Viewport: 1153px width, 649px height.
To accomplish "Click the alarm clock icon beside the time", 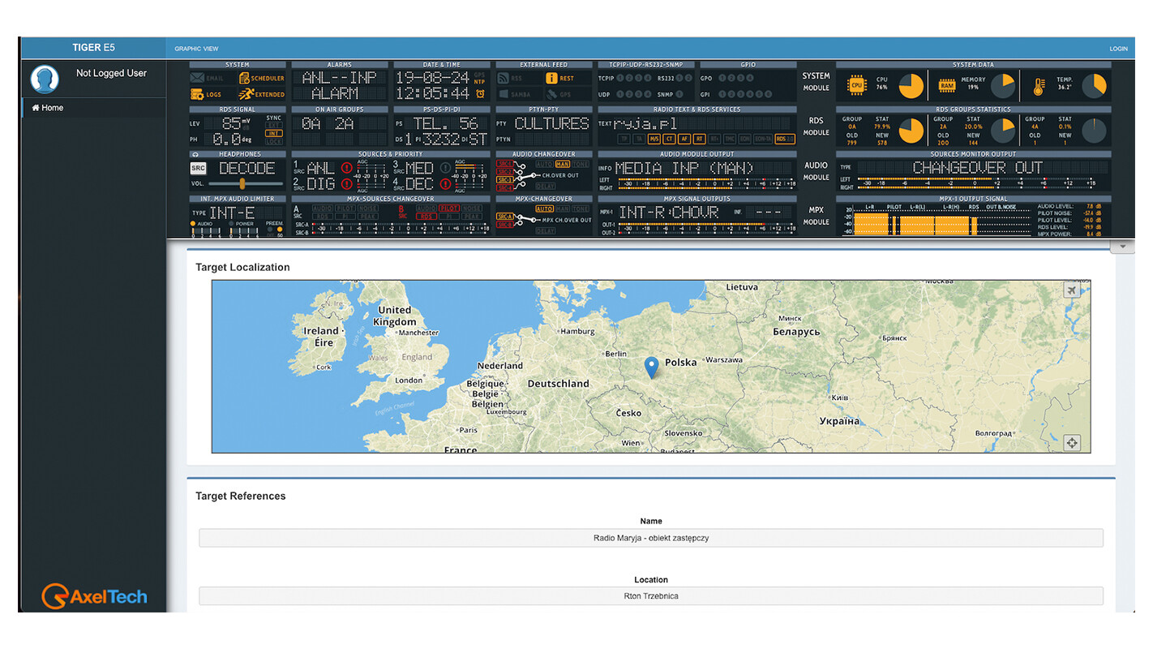I will pyautogui.click(x=480, y=94).
